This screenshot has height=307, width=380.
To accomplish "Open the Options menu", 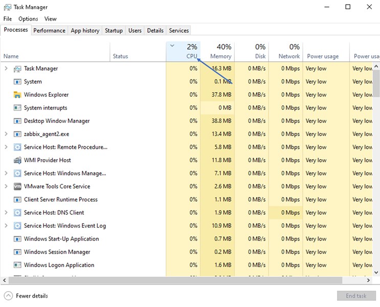I will 28,19.
